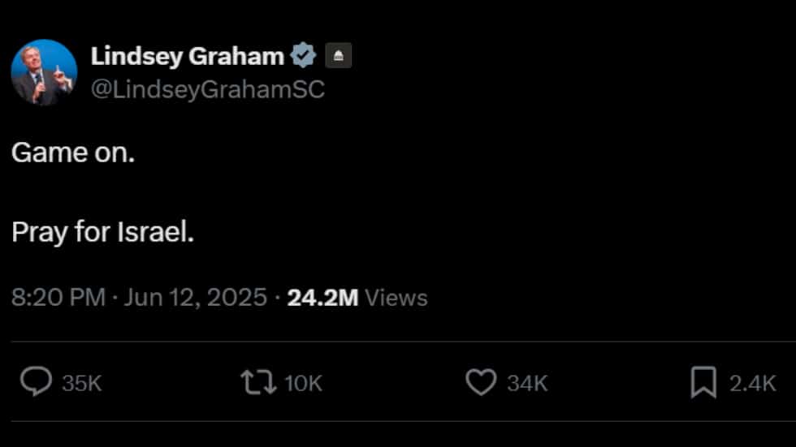
Task: Click the 24.2M view count number
Action: pos(322,298)
